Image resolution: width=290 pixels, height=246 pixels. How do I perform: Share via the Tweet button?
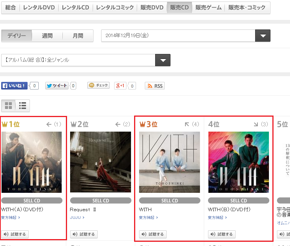pyautogui.click(x=57, y=86)
